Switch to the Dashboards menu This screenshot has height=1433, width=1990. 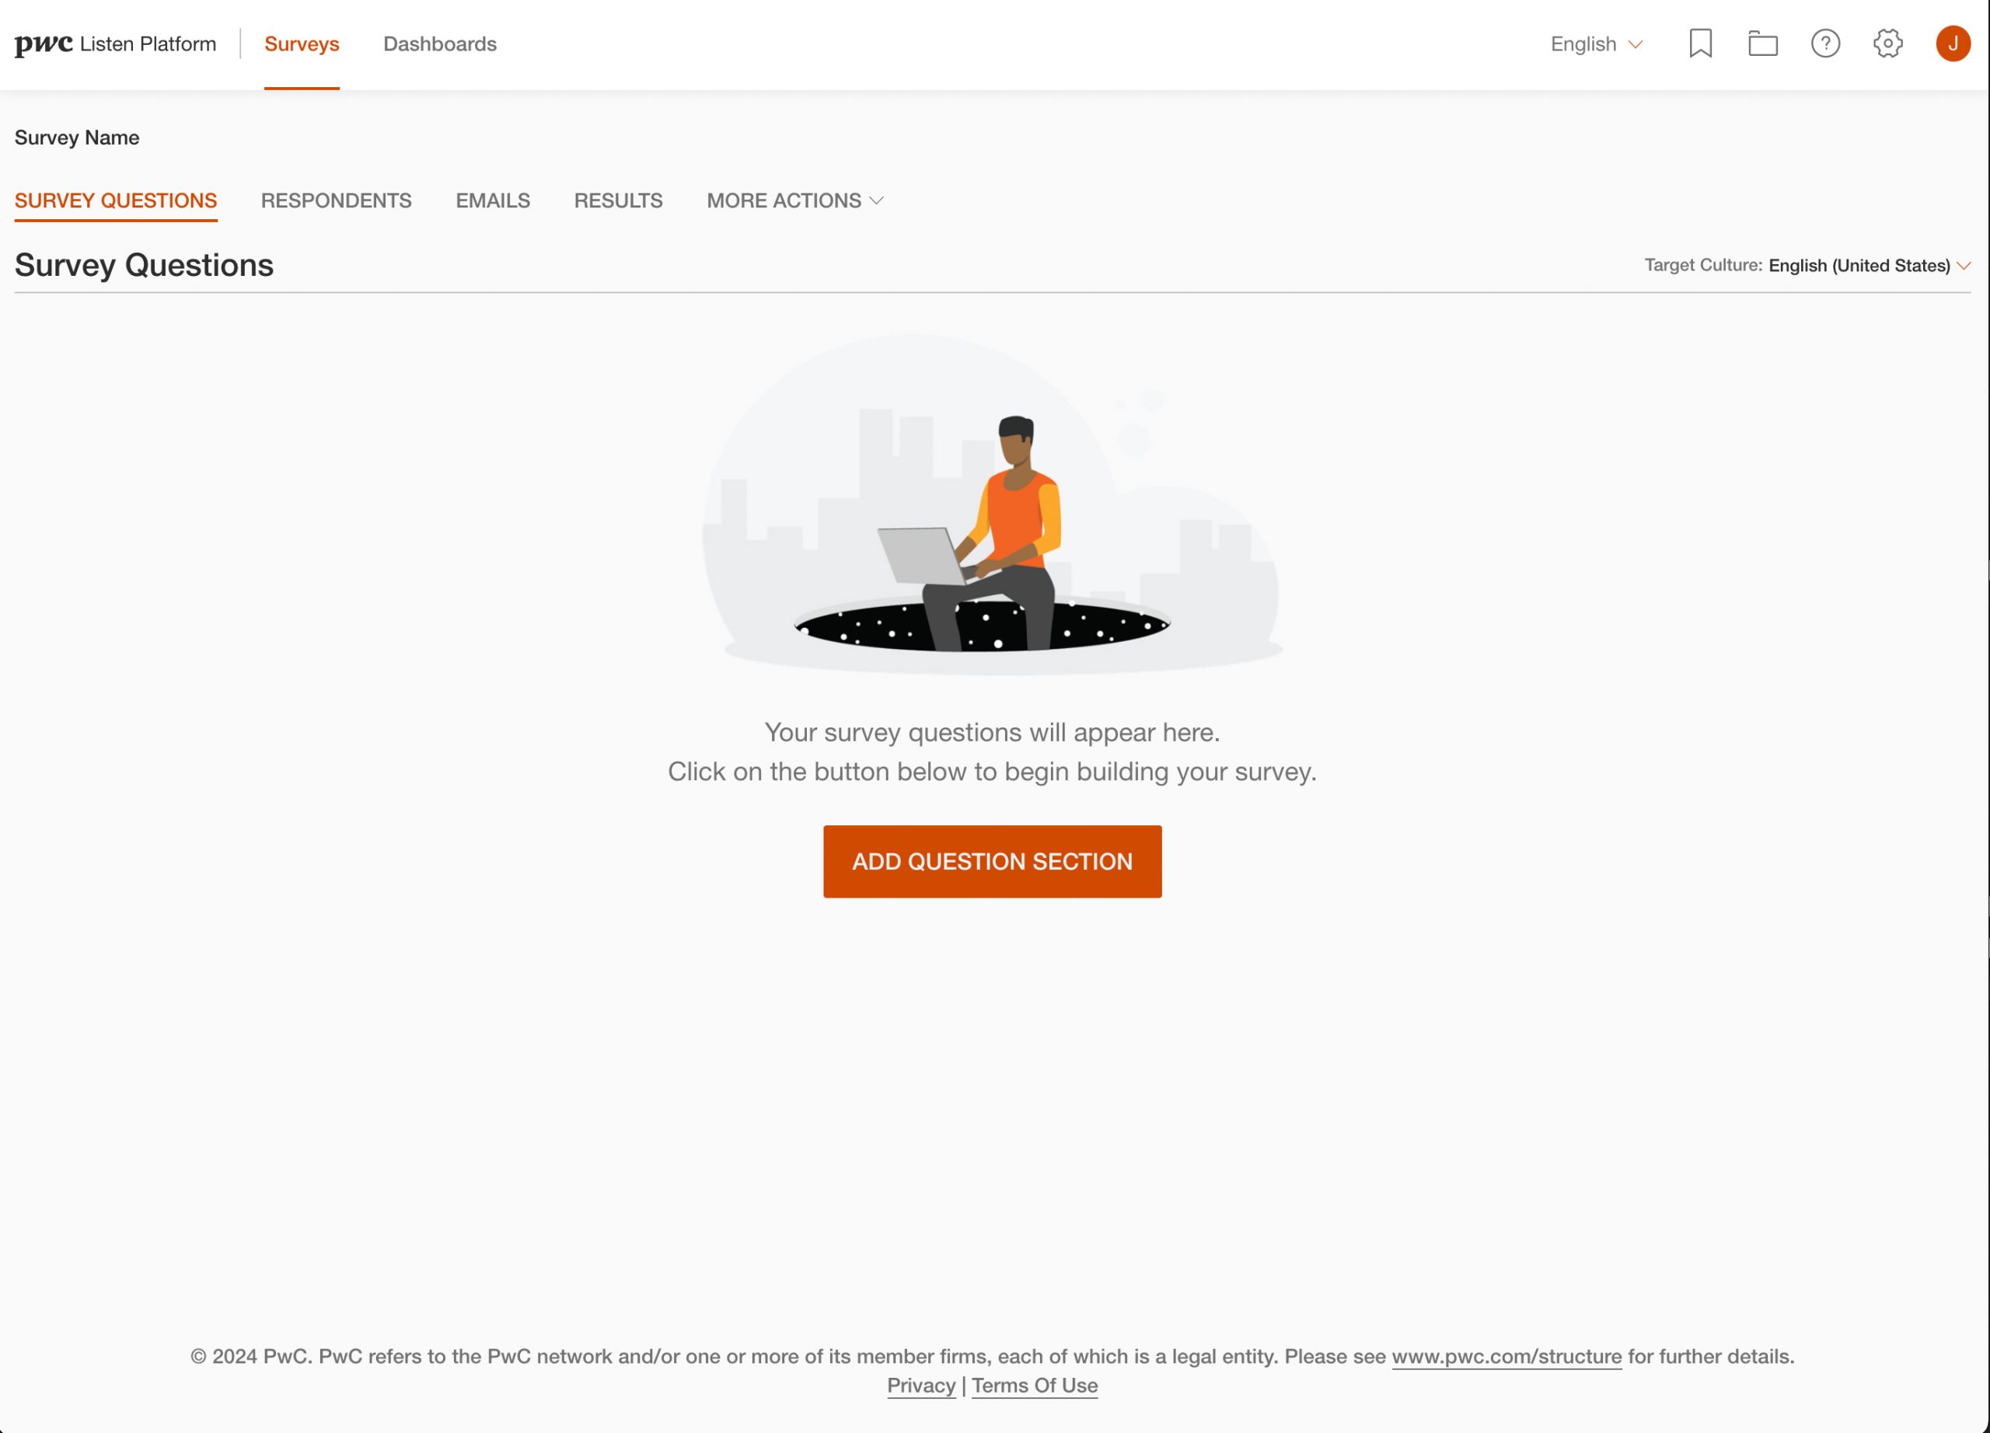tap(440, 44)
